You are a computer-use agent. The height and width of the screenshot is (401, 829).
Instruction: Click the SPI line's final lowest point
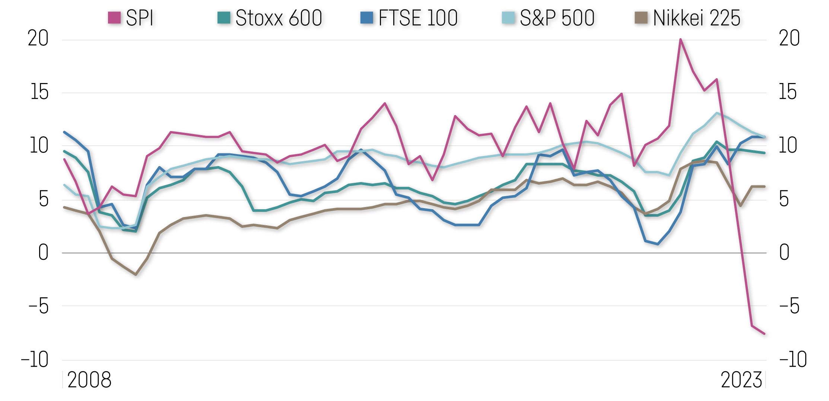[764, 334]
